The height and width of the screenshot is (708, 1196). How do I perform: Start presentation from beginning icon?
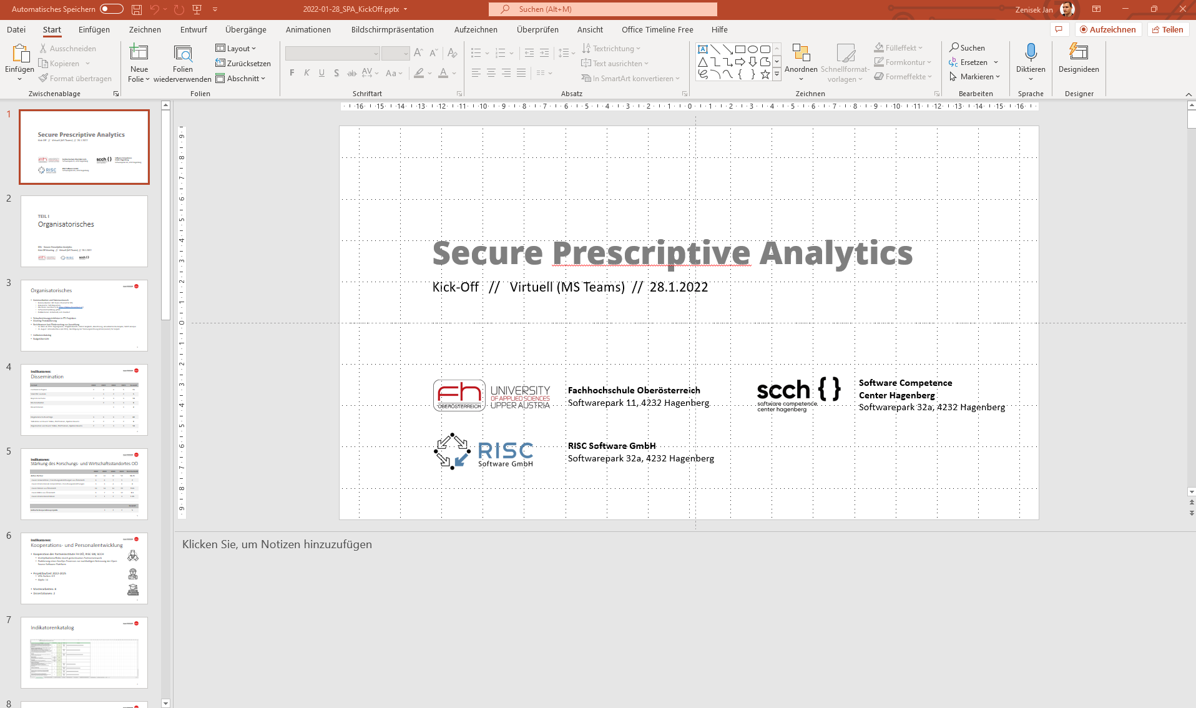click(197, 9)
